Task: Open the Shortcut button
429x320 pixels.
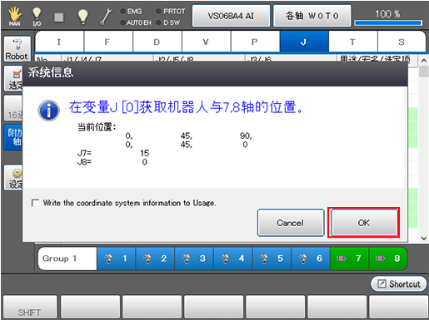Action: 399,283
